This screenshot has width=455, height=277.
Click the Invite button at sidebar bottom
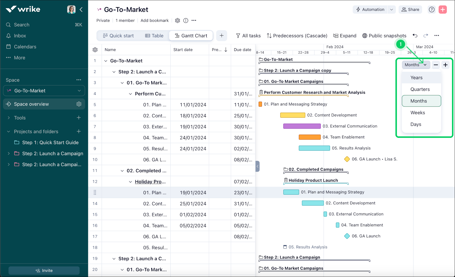(x=44, y=270)
